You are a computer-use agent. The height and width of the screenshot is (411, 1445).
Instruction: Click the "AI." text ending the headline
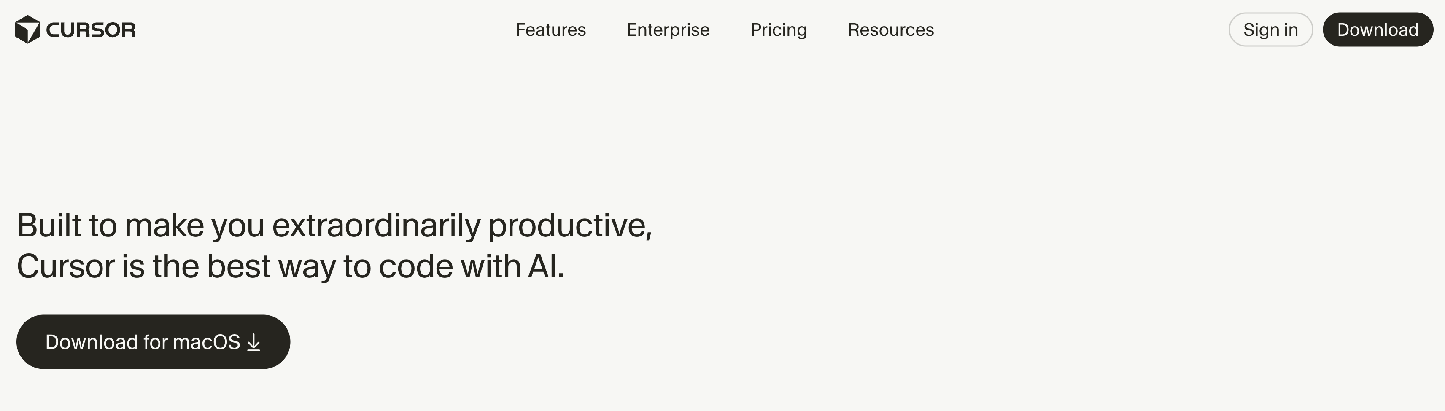point(545,266)
